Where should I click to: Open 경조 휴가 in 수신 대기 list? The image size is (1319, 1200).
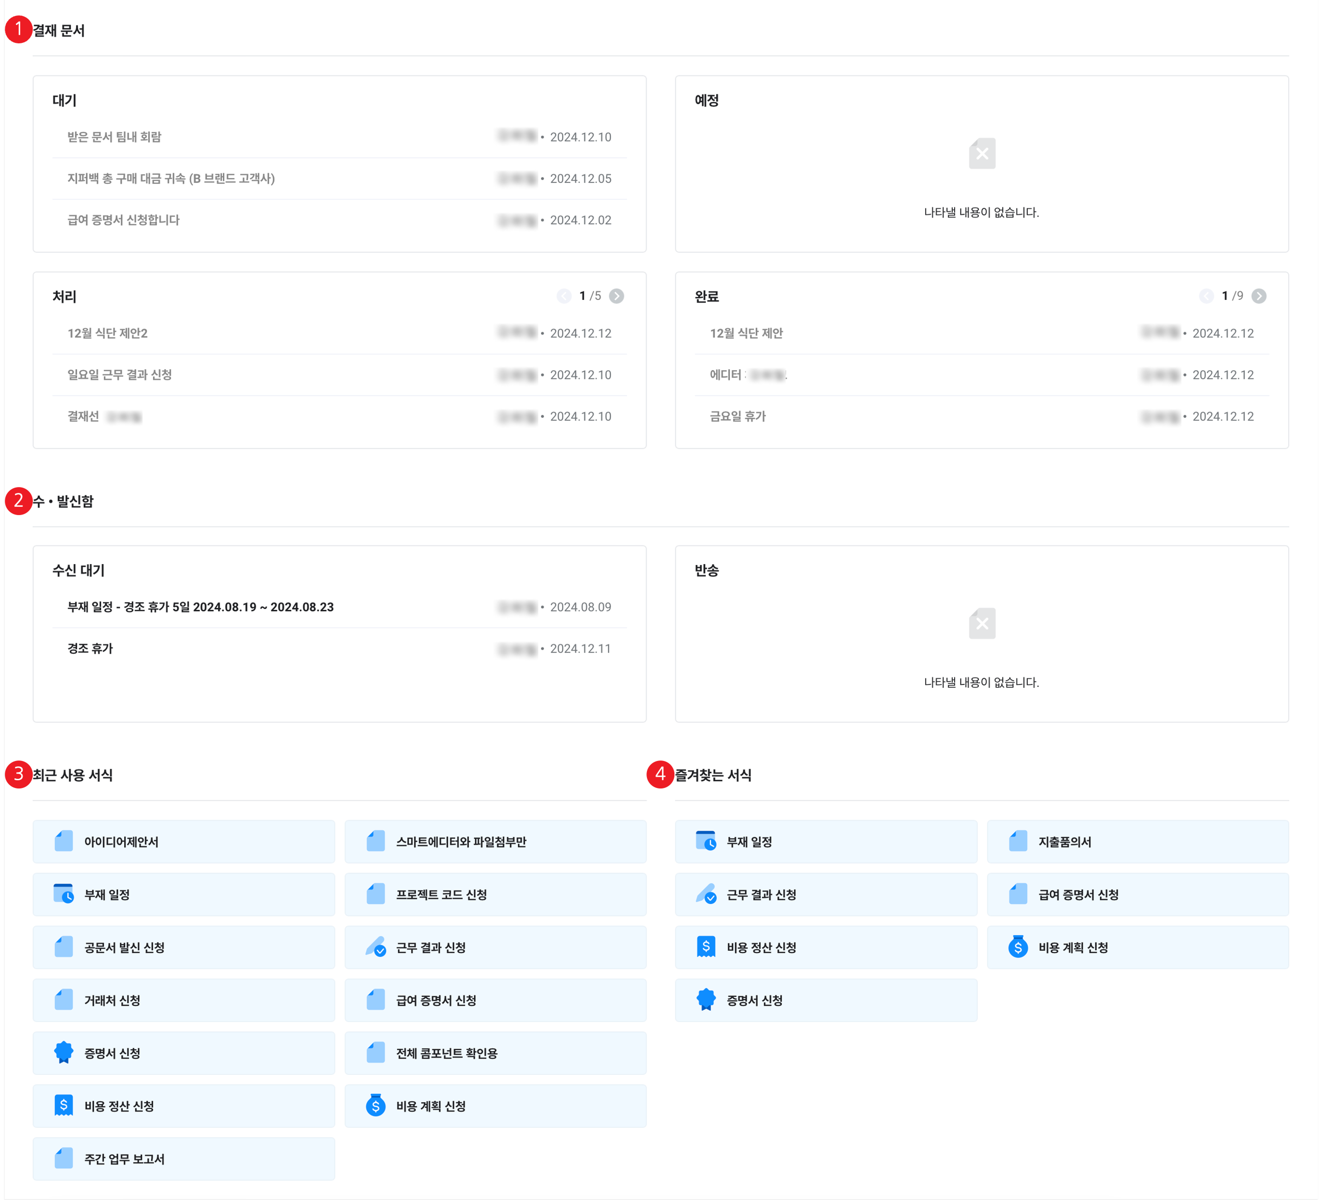coord(91,648)
